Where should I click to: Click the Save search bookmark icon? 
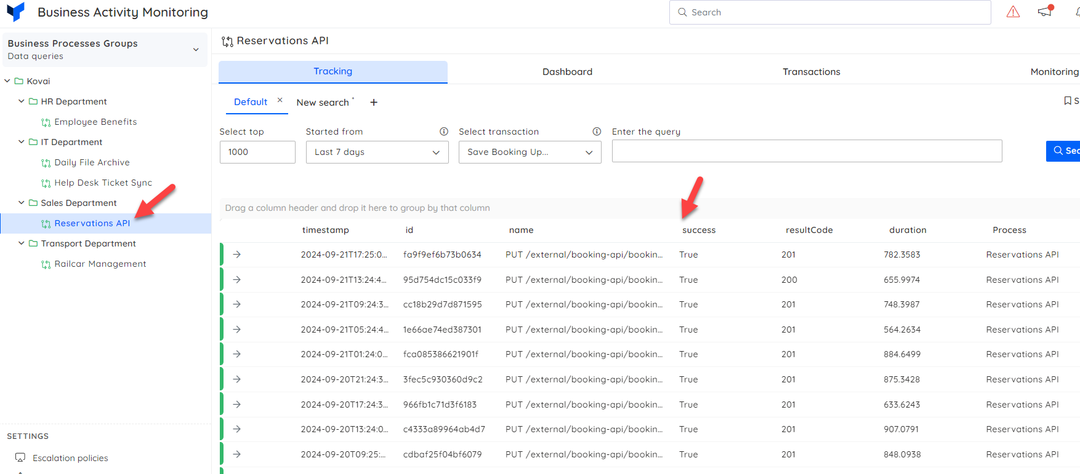[1068, 101]
